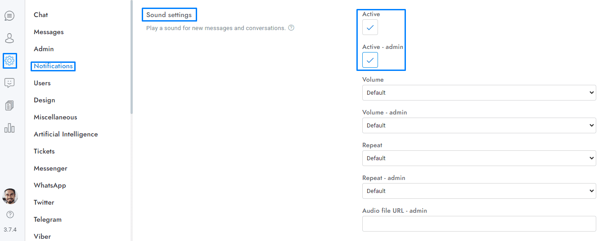Open the conversations chat bubble icon

click(9, 16)
